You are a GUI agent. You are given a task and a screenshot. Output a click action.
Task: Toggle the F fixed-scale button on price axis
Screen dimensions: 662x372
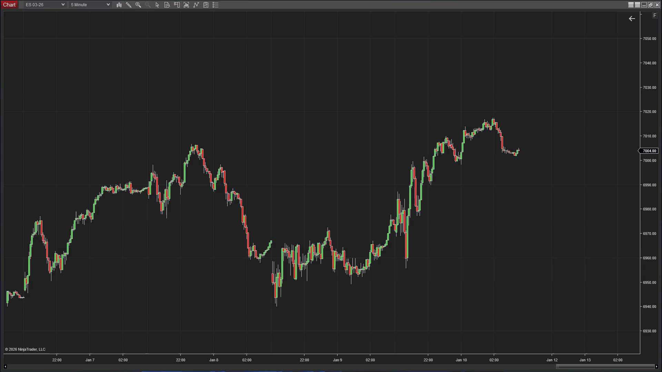click(x=655, y=15)
